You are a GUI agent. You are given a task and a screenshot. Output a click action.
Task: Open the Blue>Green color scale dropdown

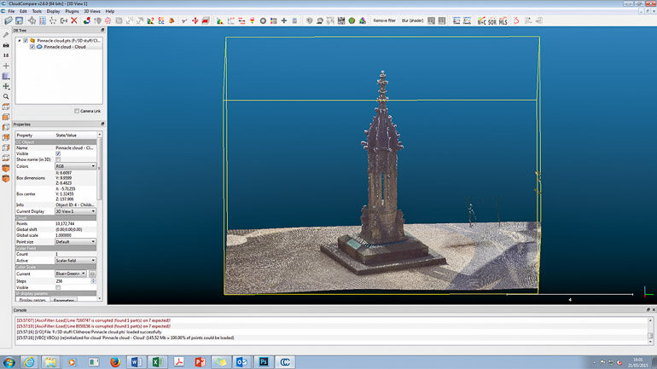(x=71, y=274)
